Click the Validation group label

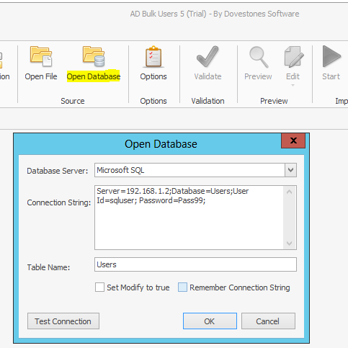(x=208, y=101)
